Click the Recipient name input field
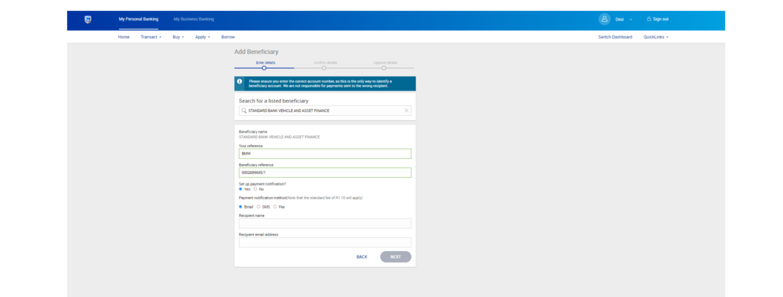The width and height of the screenshot is (783, 297). pos(325,223)
